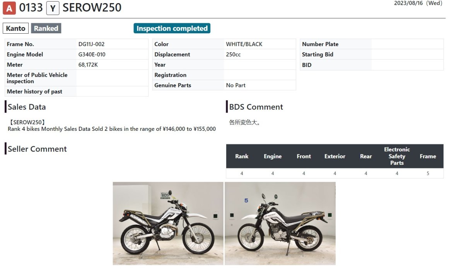Click the Starting Bid field
The image size is (464, 271).
pyautogui.click(x=372, y=55)
